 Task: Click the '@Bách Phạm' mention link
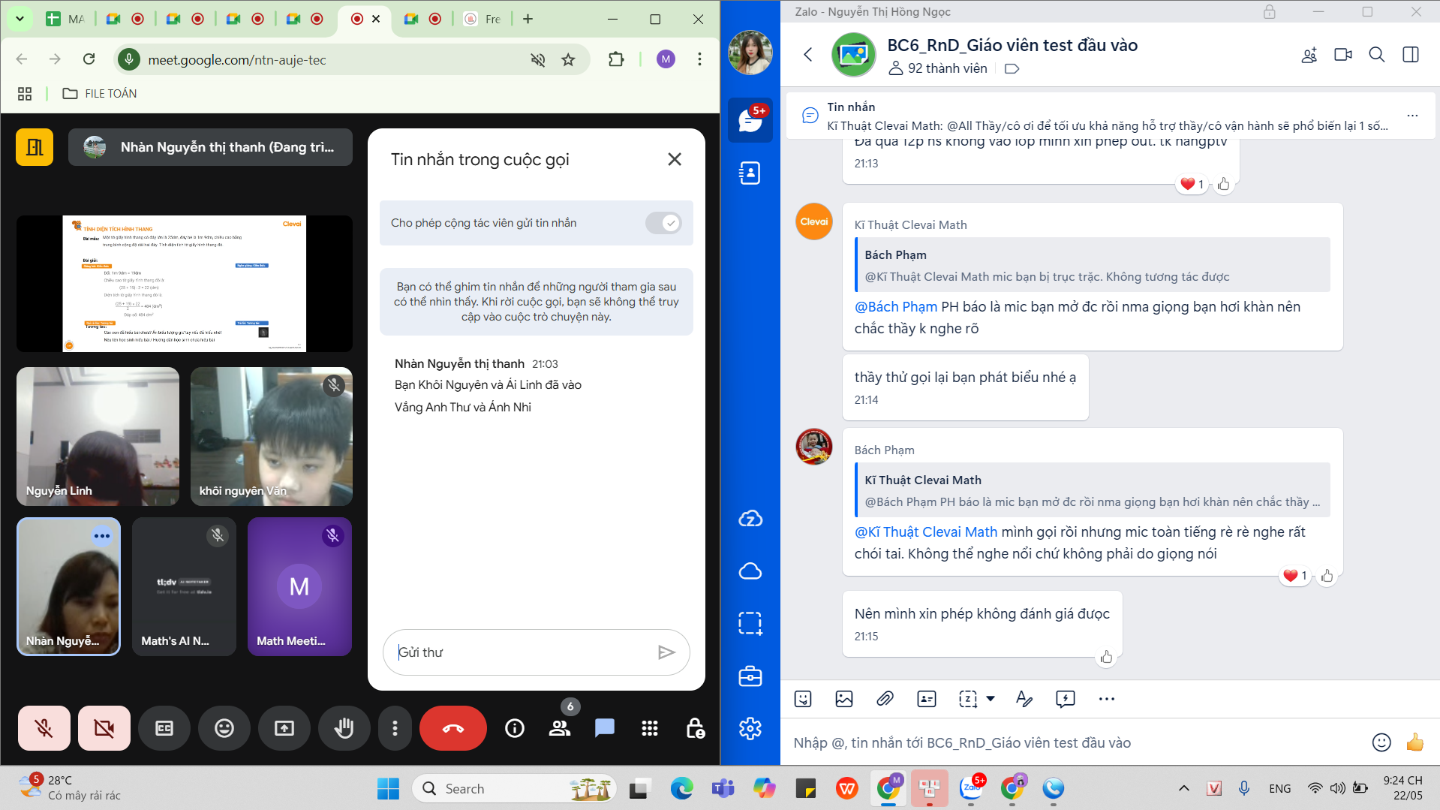click(x=896, y=307)
